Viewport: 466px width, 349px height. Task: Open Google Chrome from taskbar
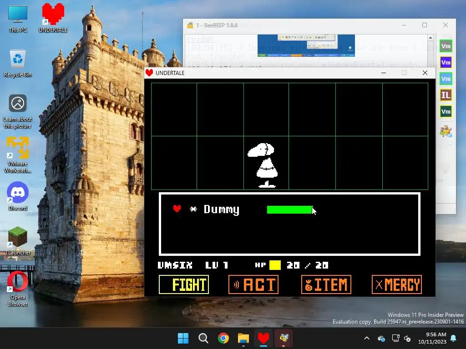(x=223, y=338)
